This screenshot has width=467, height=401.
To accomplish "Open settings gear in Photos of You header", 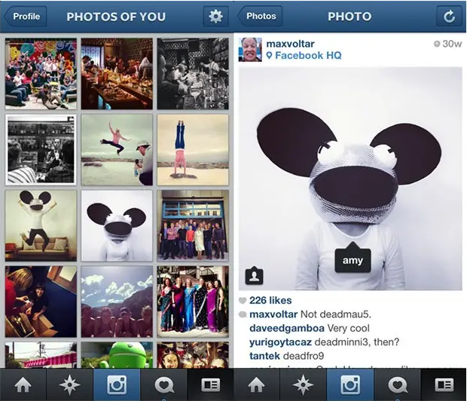I will click(x=215, y=16).
